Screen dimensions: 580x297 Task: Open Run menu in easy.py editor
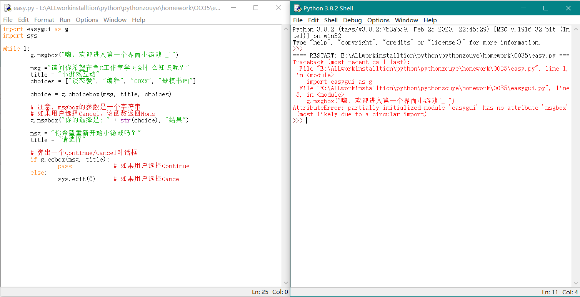pyautogui.click(x=65, y=20)
